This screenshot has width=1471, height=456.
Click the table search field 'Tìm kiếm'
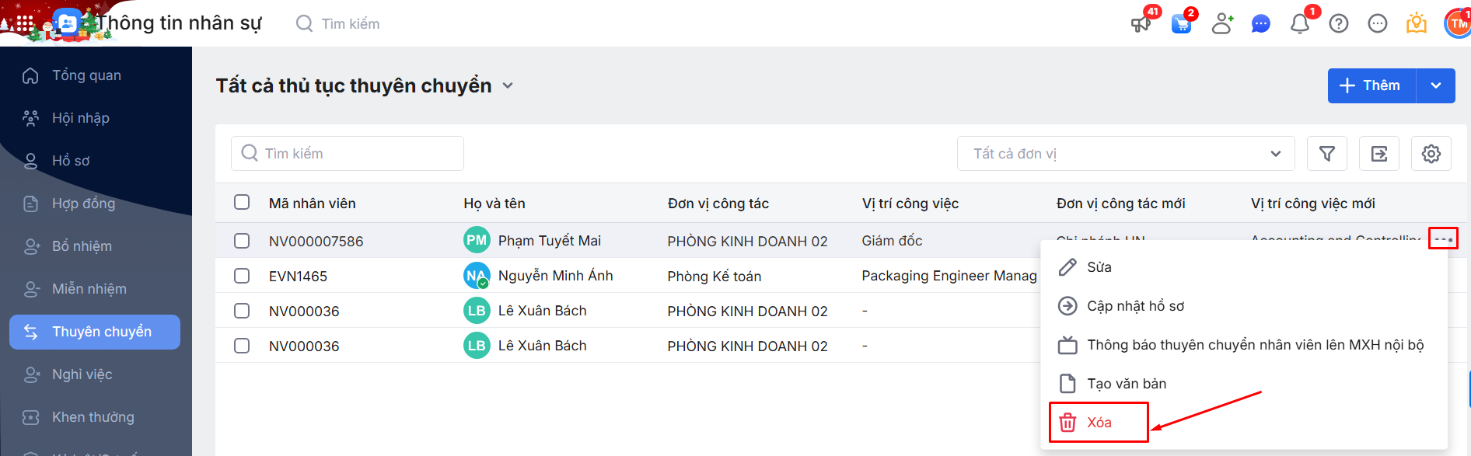(348, 154)
